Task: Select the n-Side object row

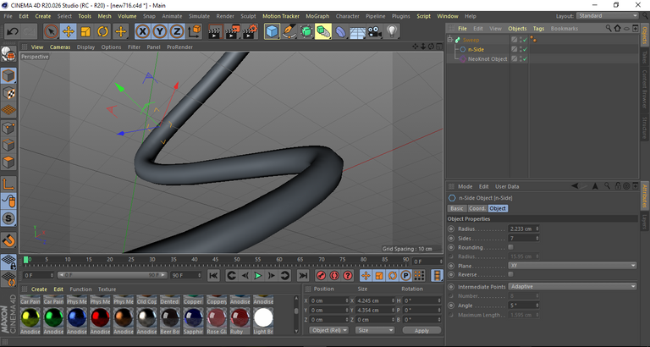Action: point(477,49)
